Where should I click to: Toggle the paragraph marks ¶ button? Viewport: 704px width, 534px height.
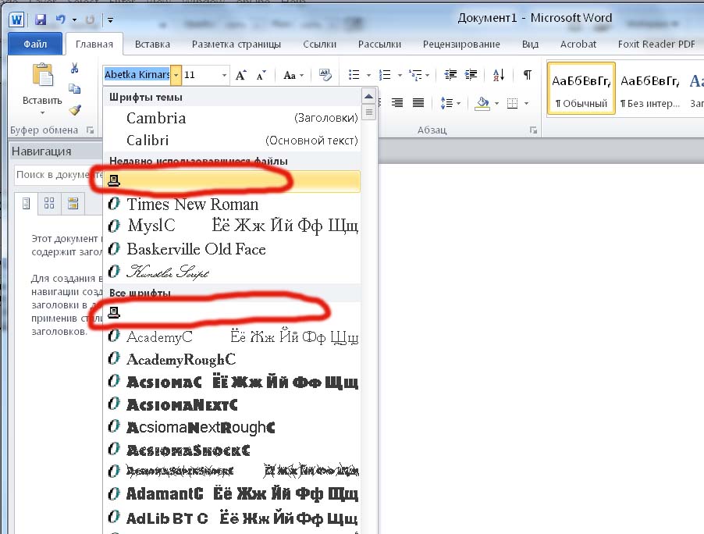click(528, 74)
